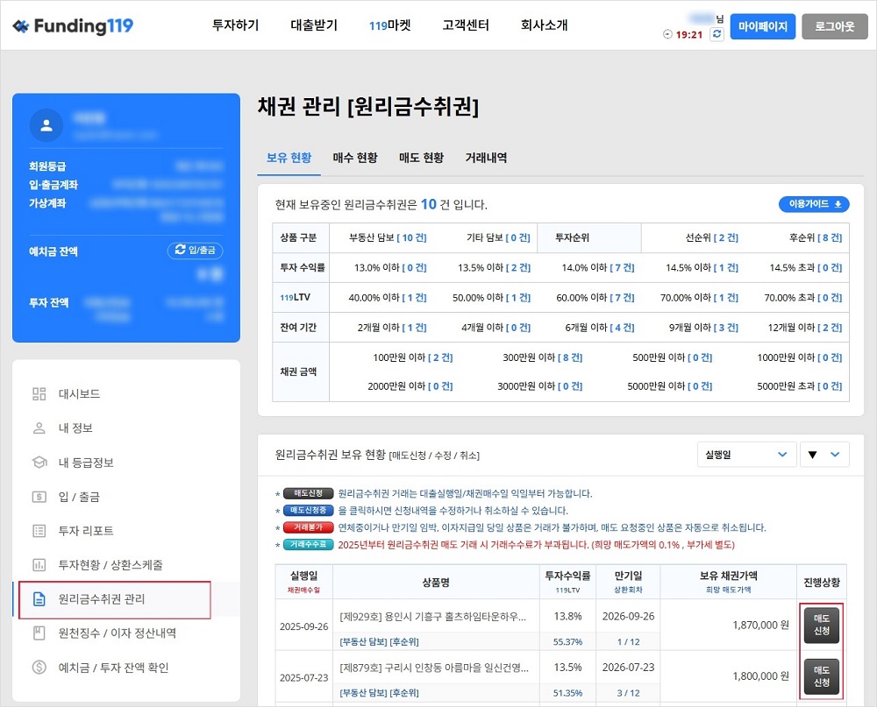The height and width of the screenshot is (707, 877).
Task: Filter by 6개월 이하 [4 건]
Action: point(600,328)
